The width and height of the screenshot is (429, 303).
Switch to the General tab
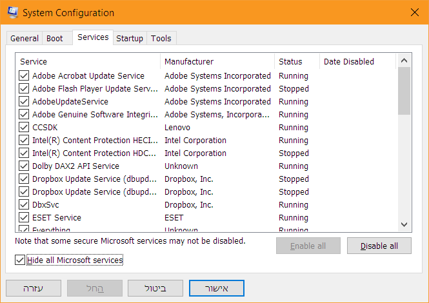click(x=25, y=38)
